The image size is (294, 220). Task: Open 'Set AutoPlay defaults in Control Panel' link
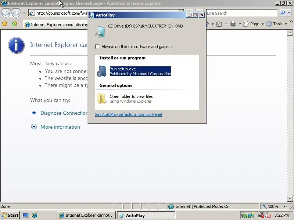tap(128, 114)
